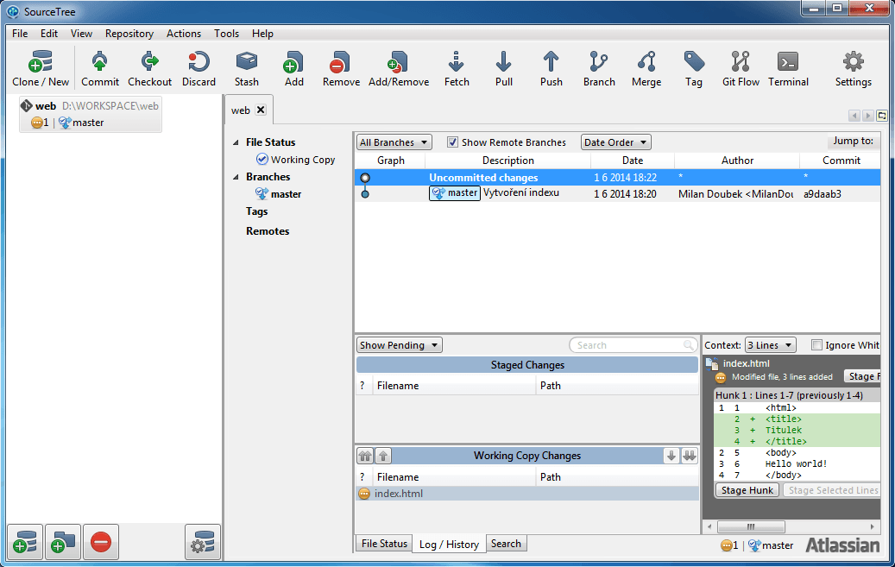Enable the Ignore Whitespace checkbox

tap(816, 345)
